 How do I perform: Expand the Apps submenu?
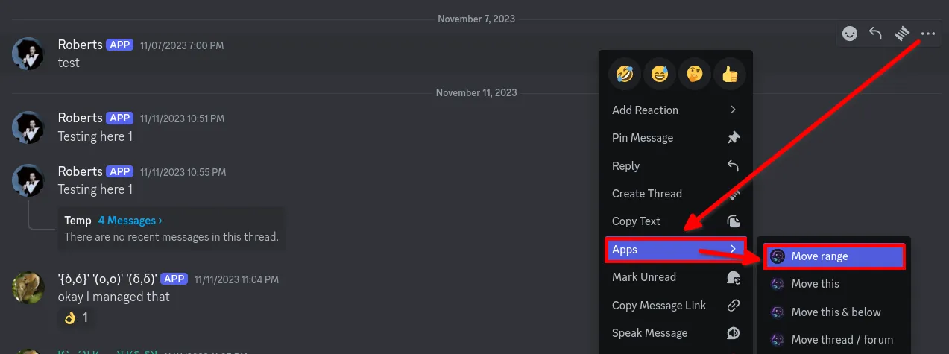tap(675, 250)
